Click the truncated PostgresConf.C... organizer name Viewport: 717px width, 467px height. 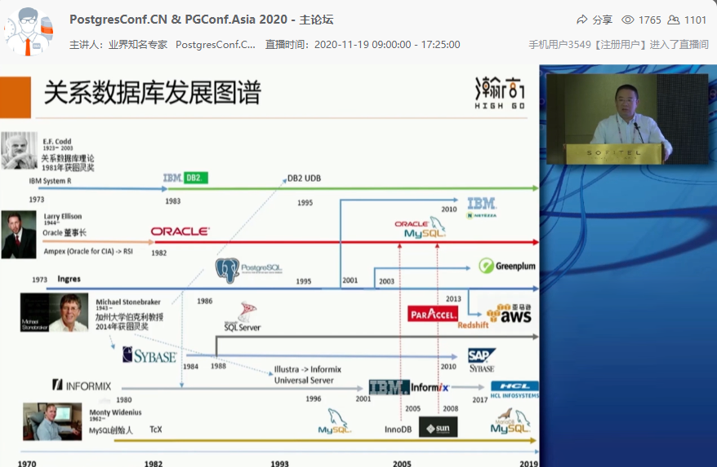tap(216, 45)
